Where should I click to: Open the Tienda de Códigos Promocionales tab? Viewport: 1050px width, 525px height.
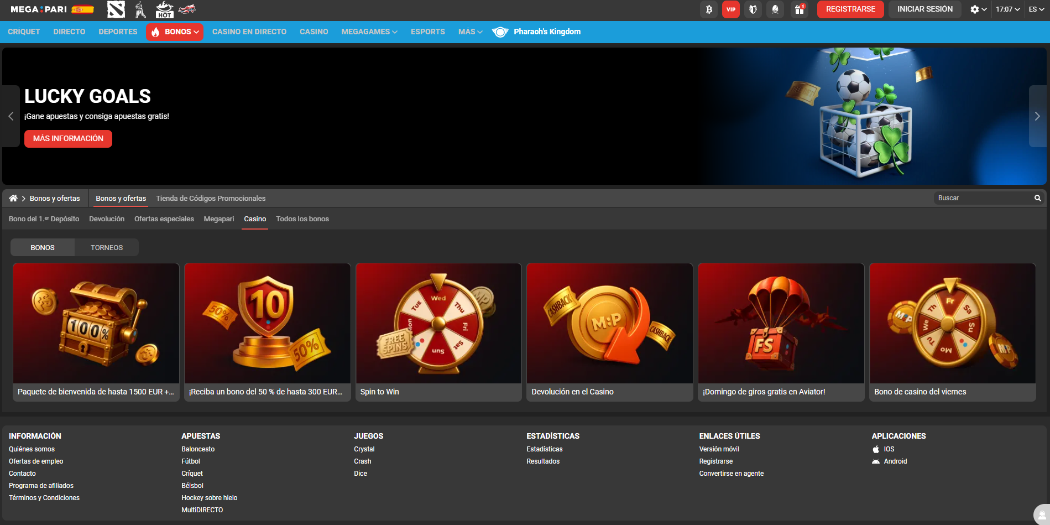(211, 199)
